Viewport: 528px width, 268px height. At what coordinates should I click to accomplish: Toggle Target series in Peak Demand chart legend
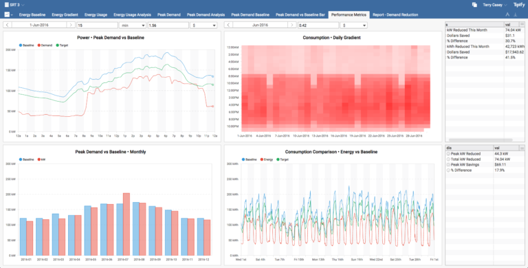coord(62,45)
